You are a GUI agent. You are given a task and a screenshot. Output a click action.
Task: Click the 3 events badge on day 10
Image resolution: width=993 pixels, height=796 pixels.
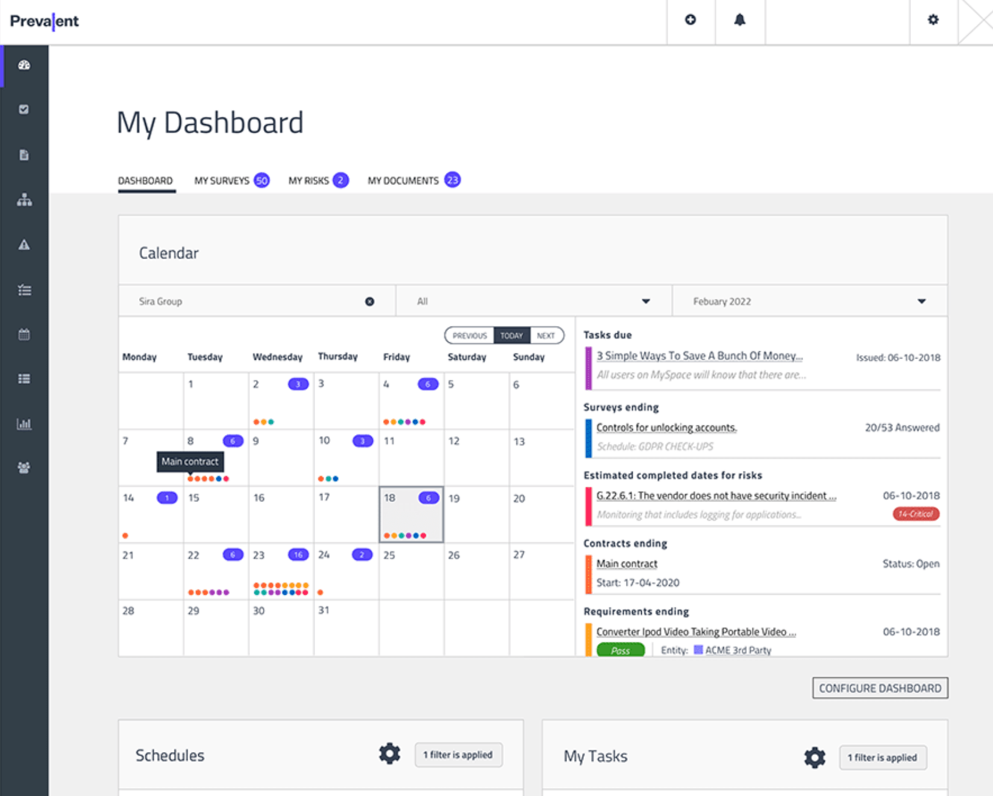coord(363,441)
